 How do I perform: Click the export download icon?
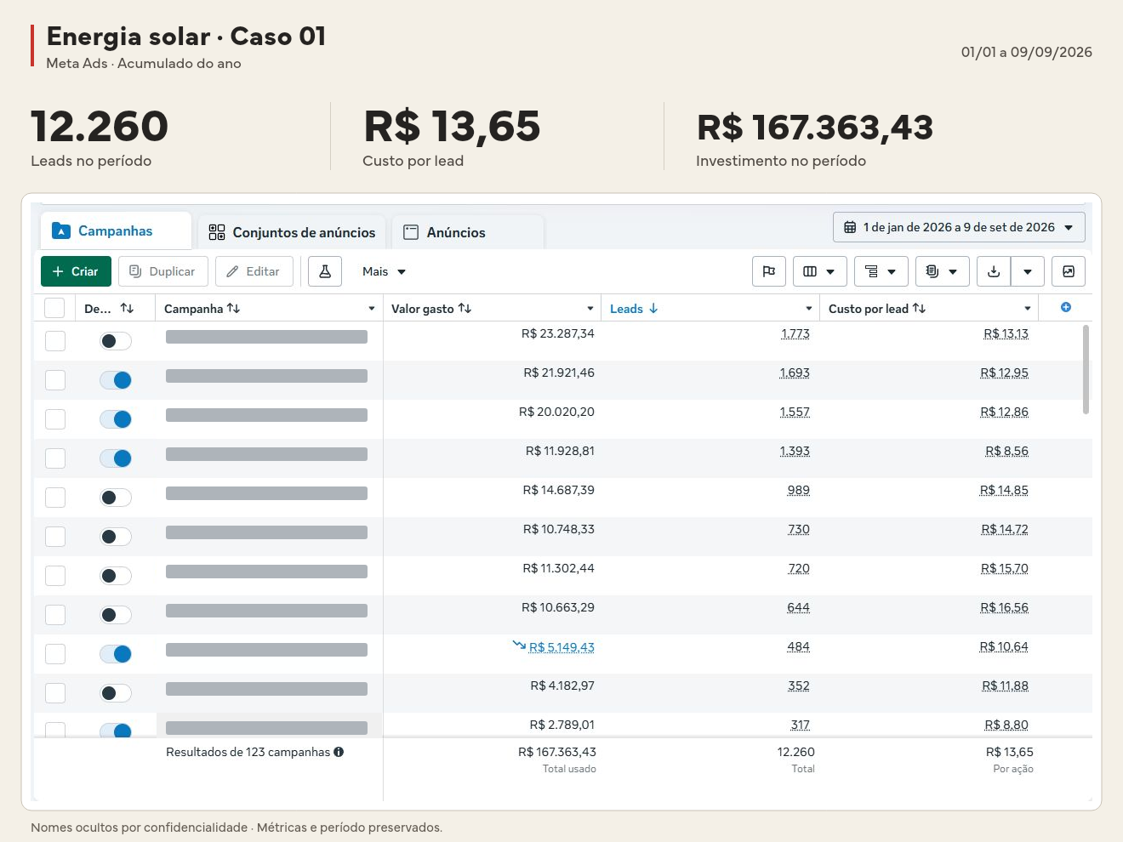[x=994, y=271]
